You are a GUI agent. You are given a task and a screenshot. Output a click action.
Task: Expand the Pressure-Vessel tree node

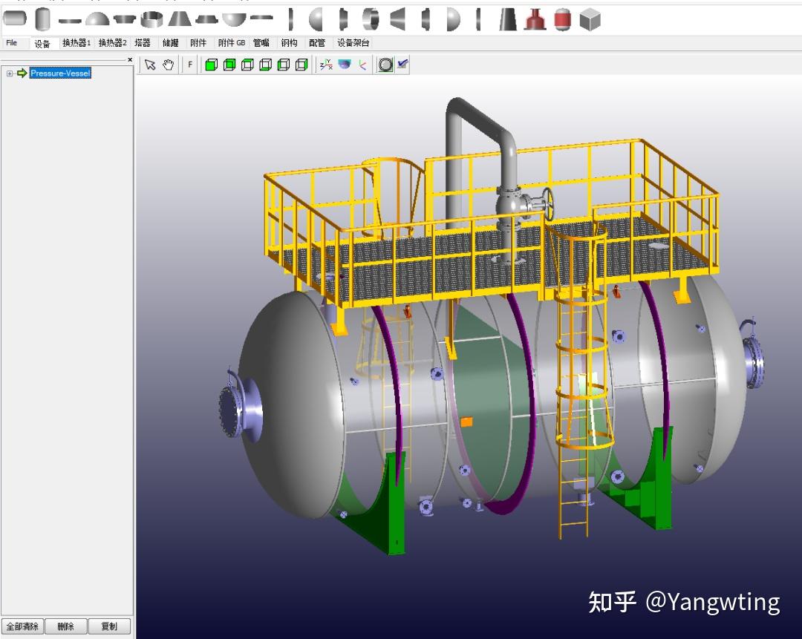[7, 73]
